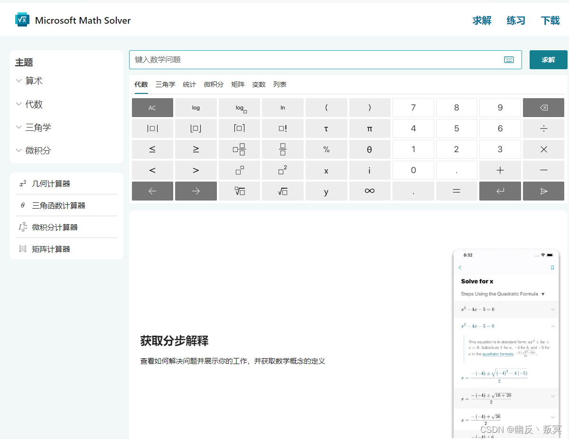
Task: Insert squared template key
Action: coord(283,170)
